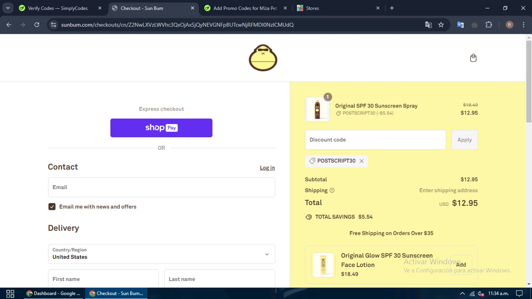This screenshot has height=299, width=532.
Task: Switch to Checkout - Sun Bum tab
Action: tap(142, 8)
